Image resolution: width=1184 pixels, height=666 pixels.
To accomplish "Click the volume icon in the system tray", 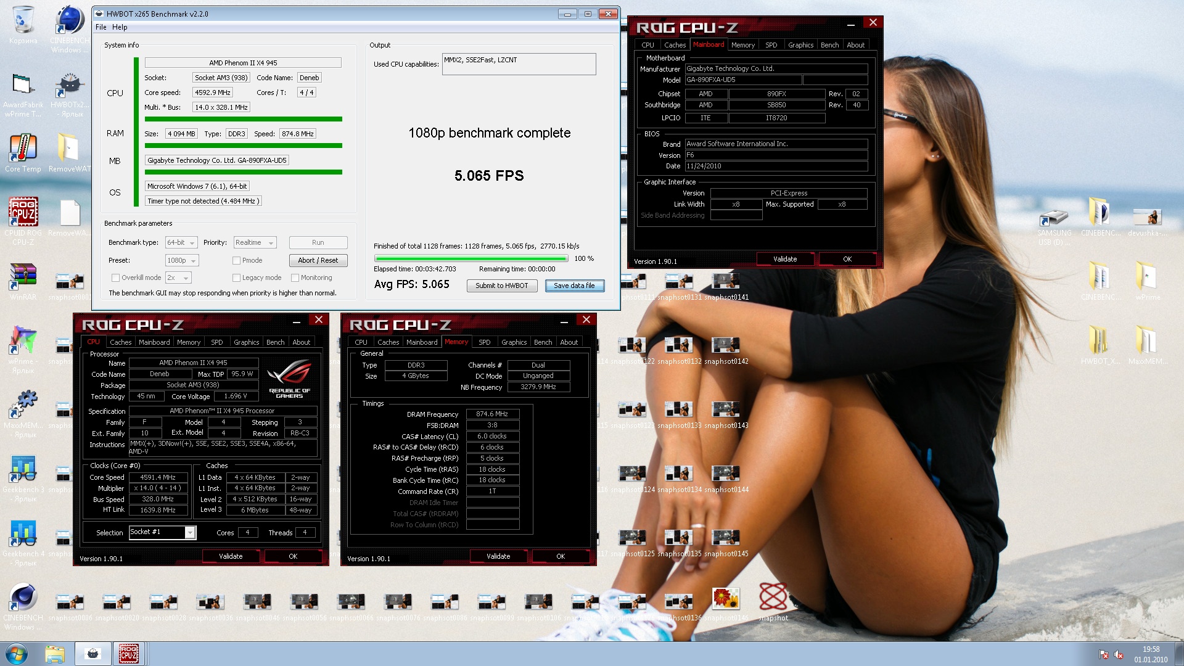I will [x=1119, y=655].
